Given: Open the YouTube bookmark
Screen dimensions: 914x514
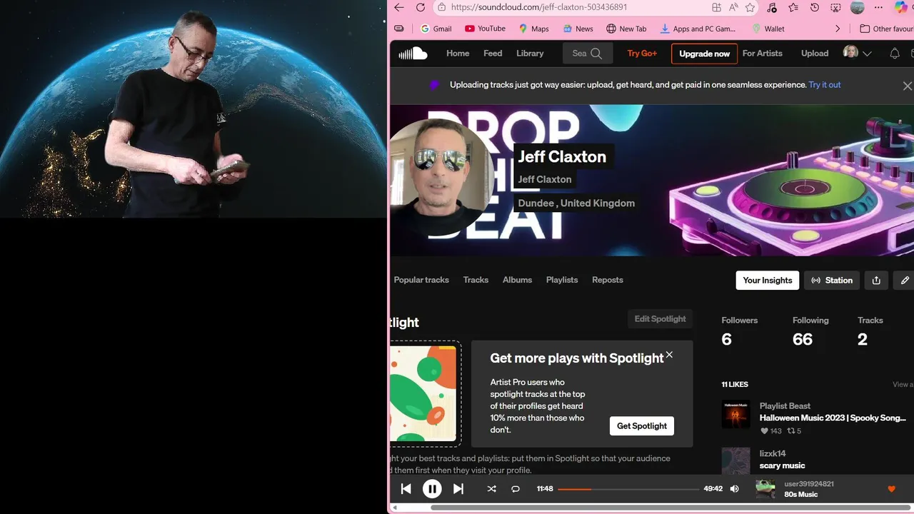Looking at the screenshot, I should (x=485, y=29).
